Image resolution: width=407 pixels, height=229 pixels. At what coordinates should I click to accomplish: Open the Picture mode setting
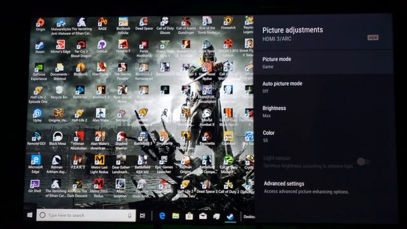pyautogui.click(x=323, y=62)
